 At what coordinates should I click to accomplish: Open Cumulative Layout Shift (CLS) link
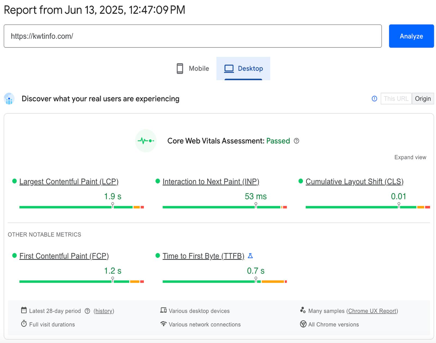point(355,182)
